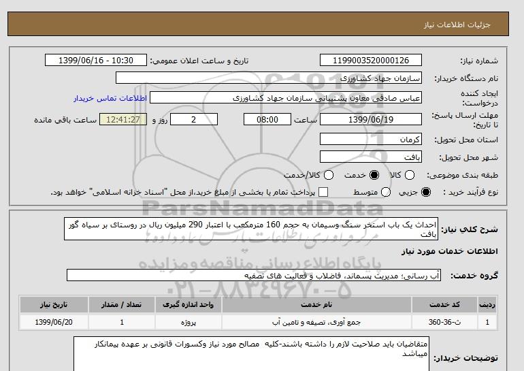This screenshot has height=371, width=524.
Task: Click the need date cell 1399/06/20
Action: point(54,322)
